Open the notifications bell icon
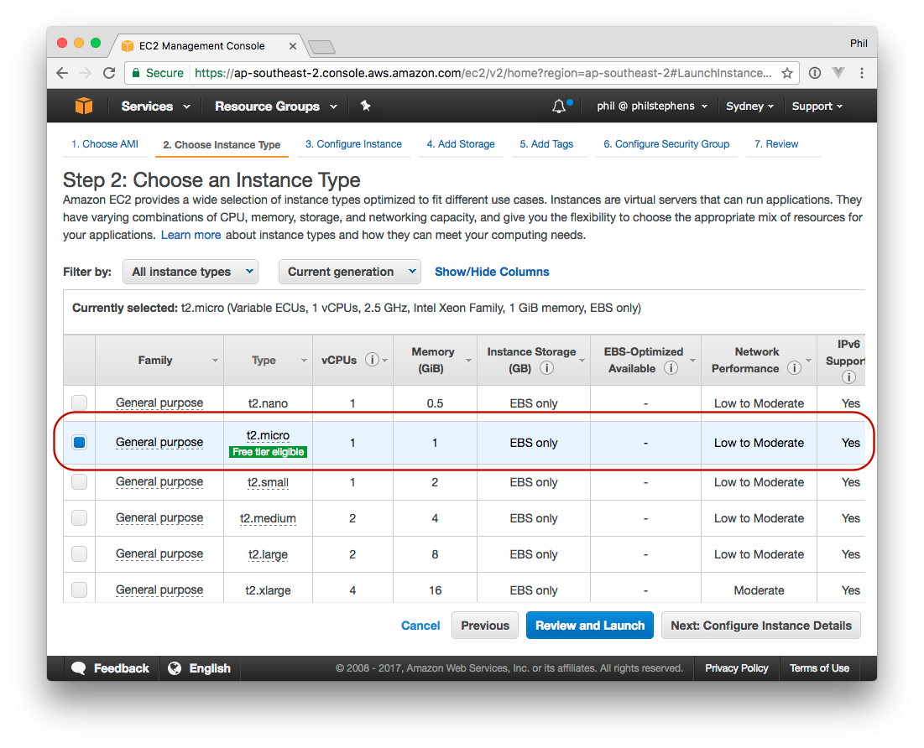Image resolution: width=924 pixels, height=748 pixels. [559, 106]
